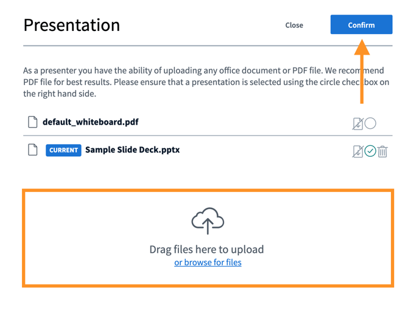Click the Presentation heading
The height and width of the screenshot is (313, 419).
(x=71, y=25)
